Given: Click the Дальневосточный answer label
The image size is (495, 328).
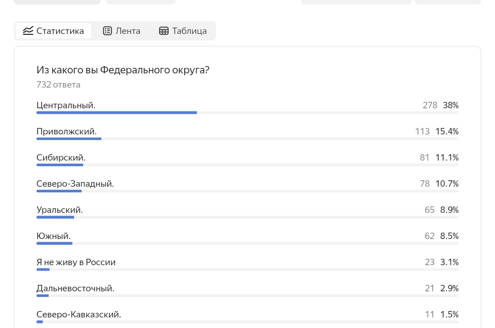Looking at the screenshot, I should pos(75,289).
